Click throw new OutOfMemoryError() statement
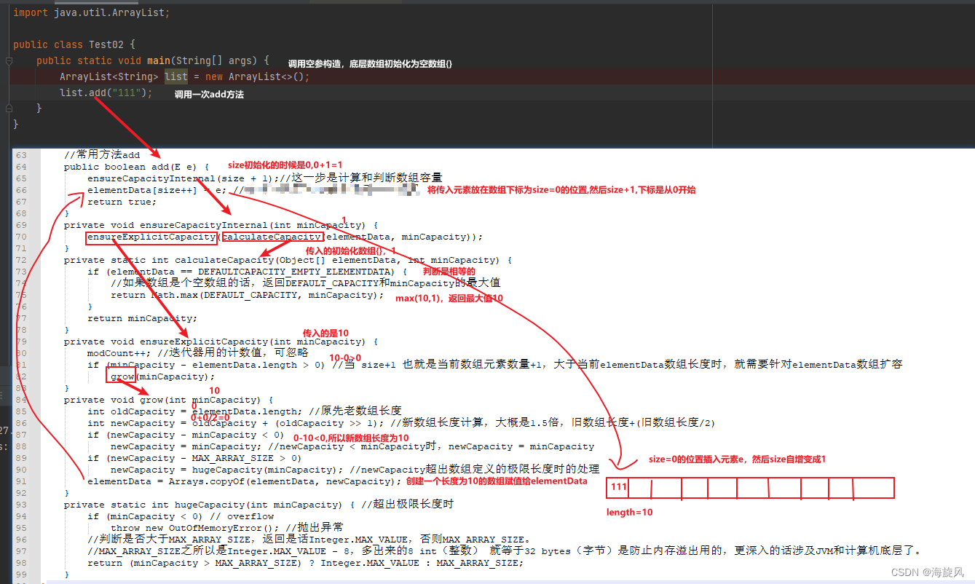Viewport: 975px width, 584px height. pos(194,528)
